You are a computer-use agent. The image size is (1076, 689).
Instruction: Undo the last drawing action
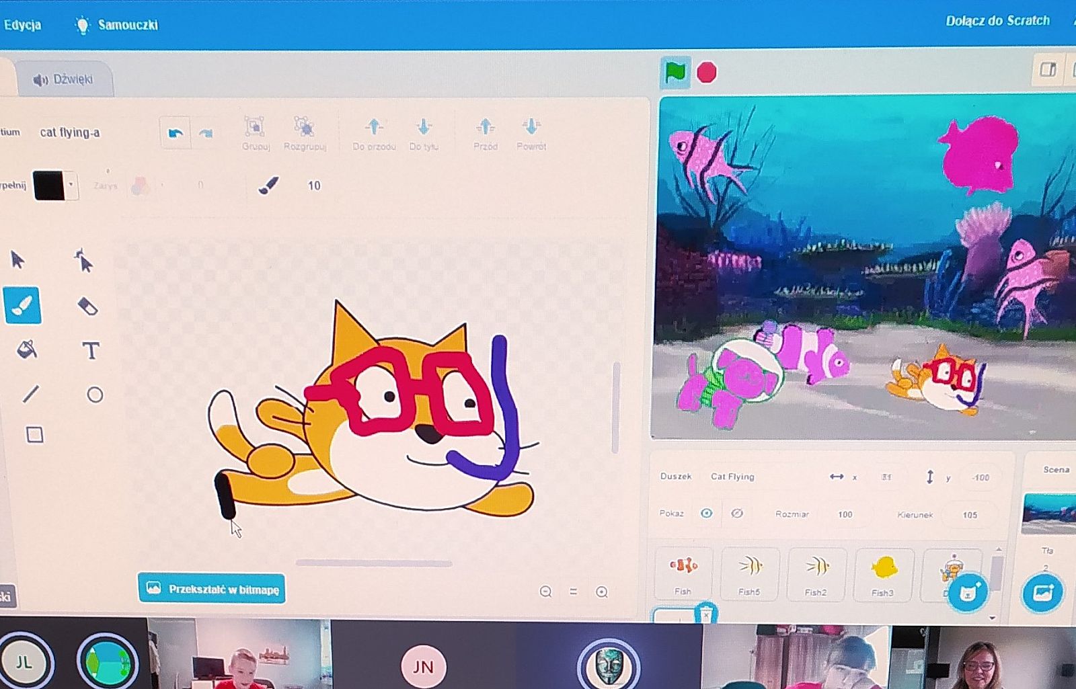(x=176, y=133)
